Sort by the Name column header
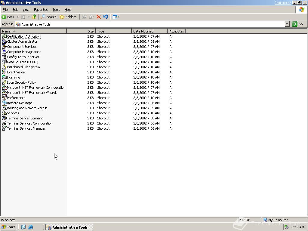The height and width of the screenshot is (231, 308). tap(33, 31)
